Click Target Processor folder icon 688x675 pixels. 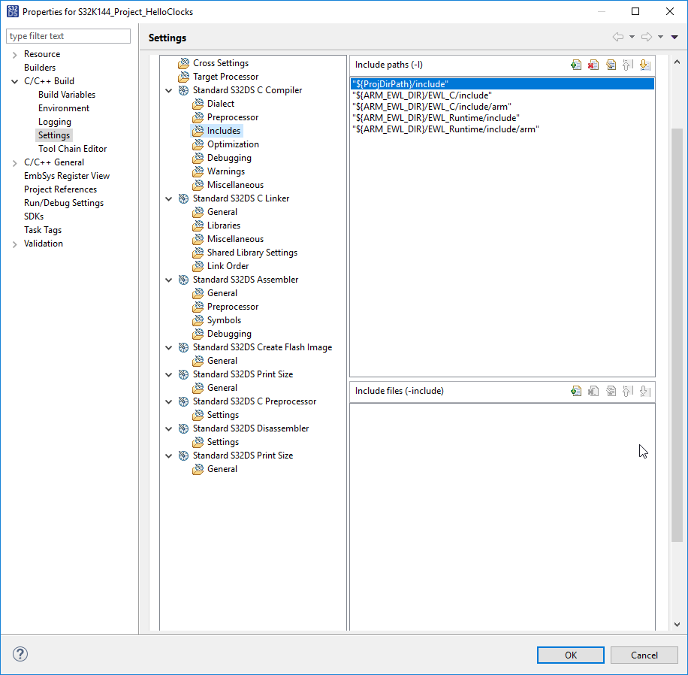click(183, 77)
